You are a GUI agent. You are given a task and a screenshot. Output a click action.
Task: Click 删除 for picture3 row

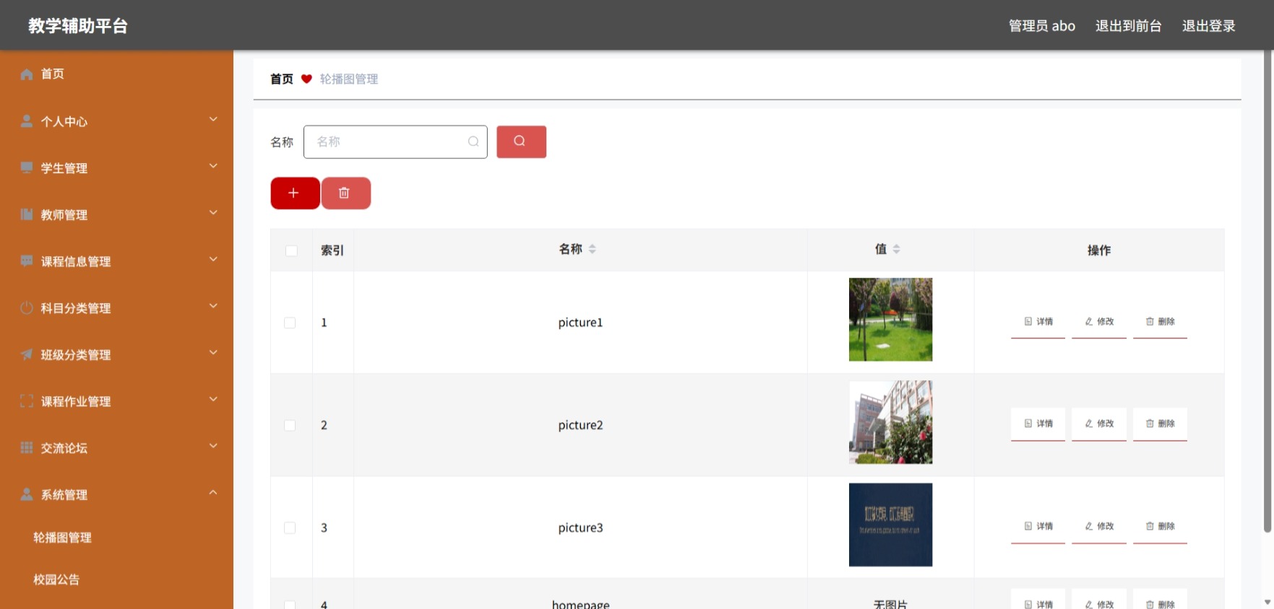coord(1160,527)
